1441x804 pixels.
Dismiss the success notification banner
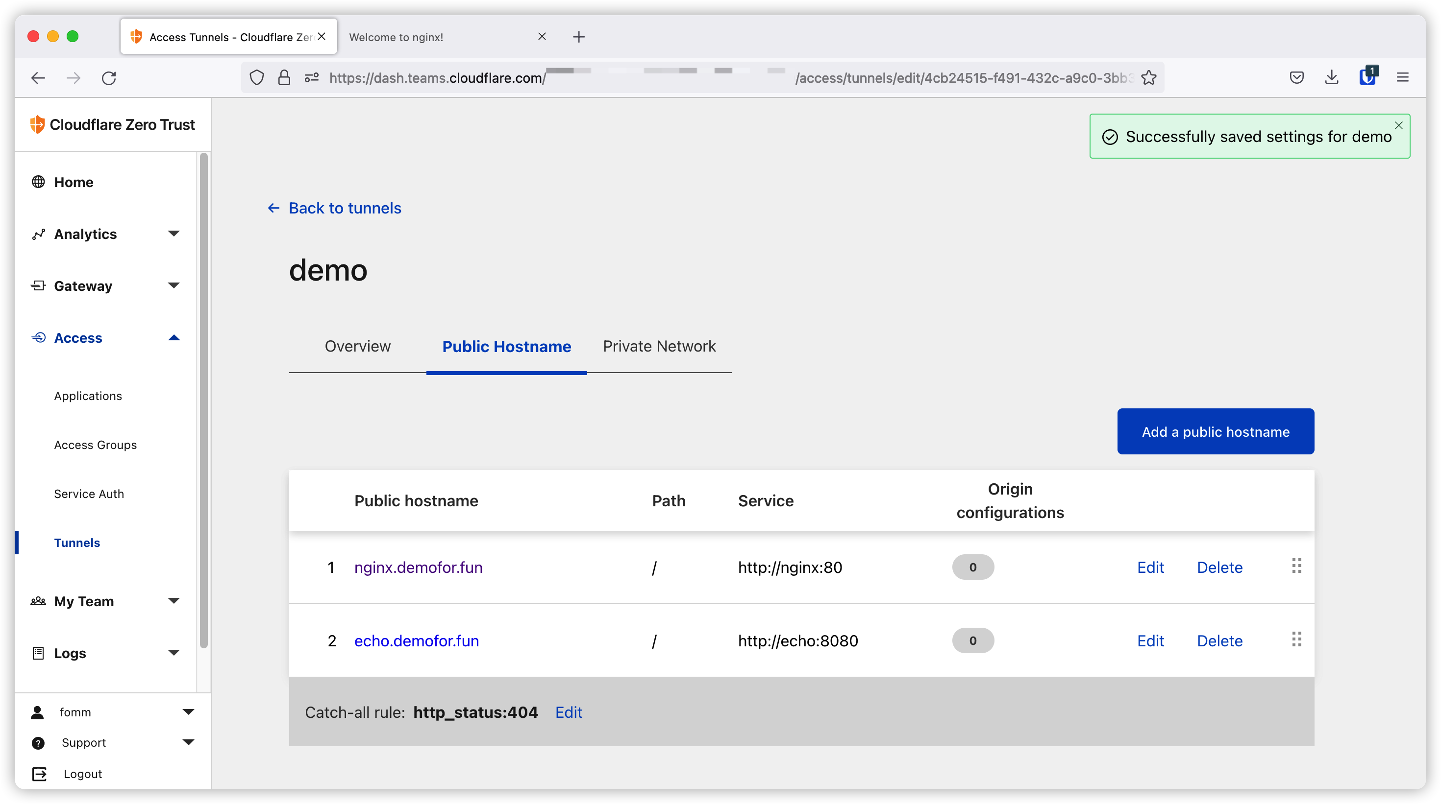(x=1398, y=126)
